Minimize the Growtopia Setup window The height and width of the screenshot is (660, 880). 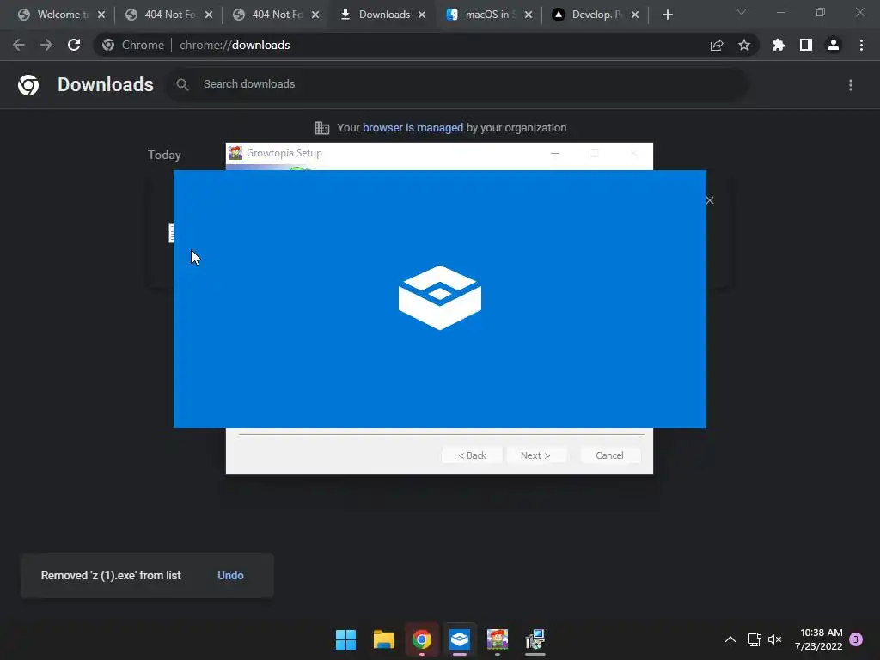(x=555, y=153)
